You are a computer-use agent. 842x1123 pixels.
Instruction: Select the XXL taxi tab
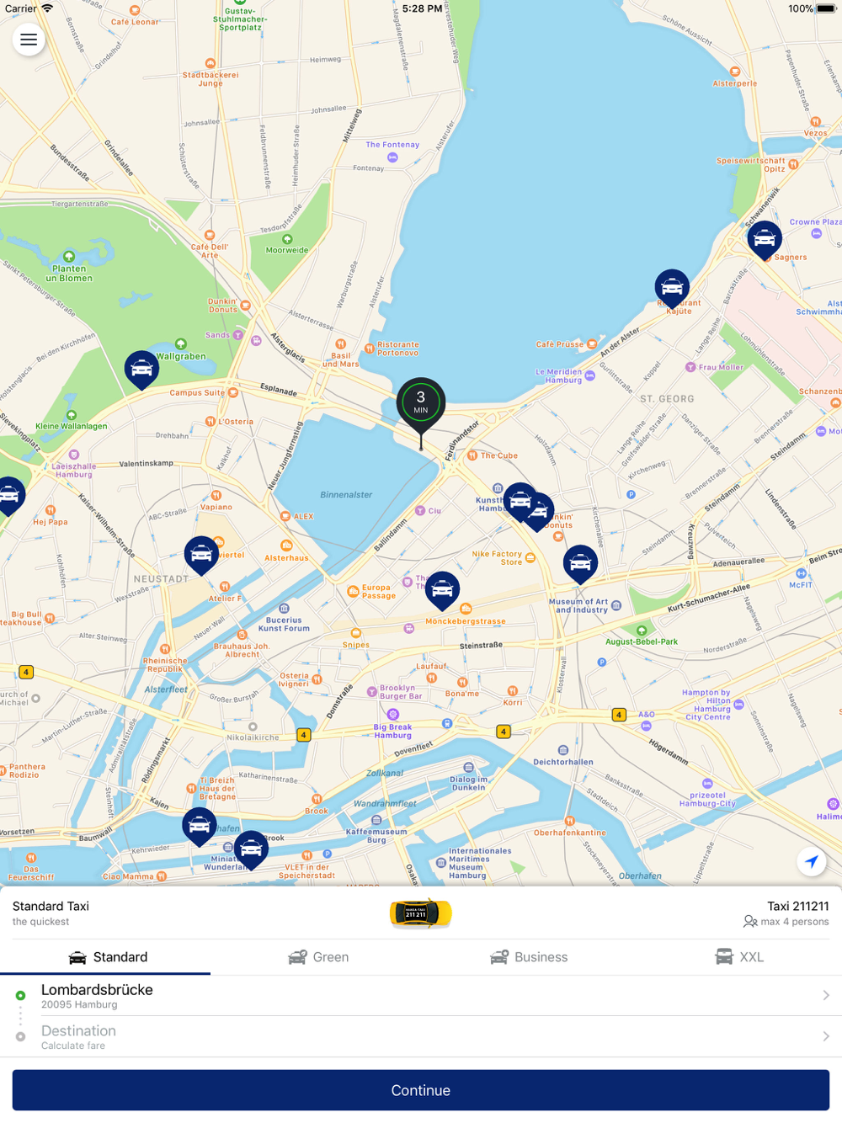(x=739, y=957)
